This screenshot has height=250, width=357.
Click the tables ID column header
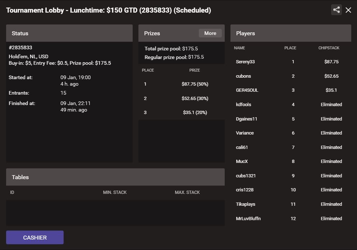pyautogui.click(x=12, y=192)
